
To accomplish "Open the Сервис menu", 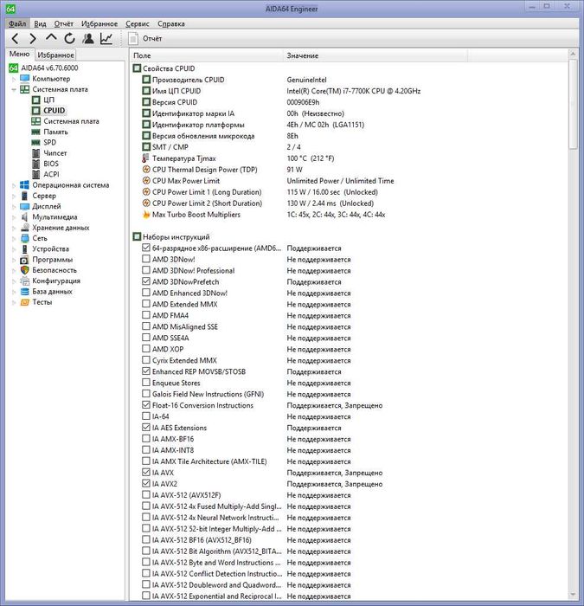I will point(137,23).
